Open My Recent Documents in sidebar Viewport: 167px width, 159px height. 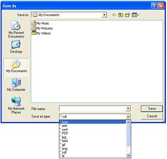coord(16,29)
